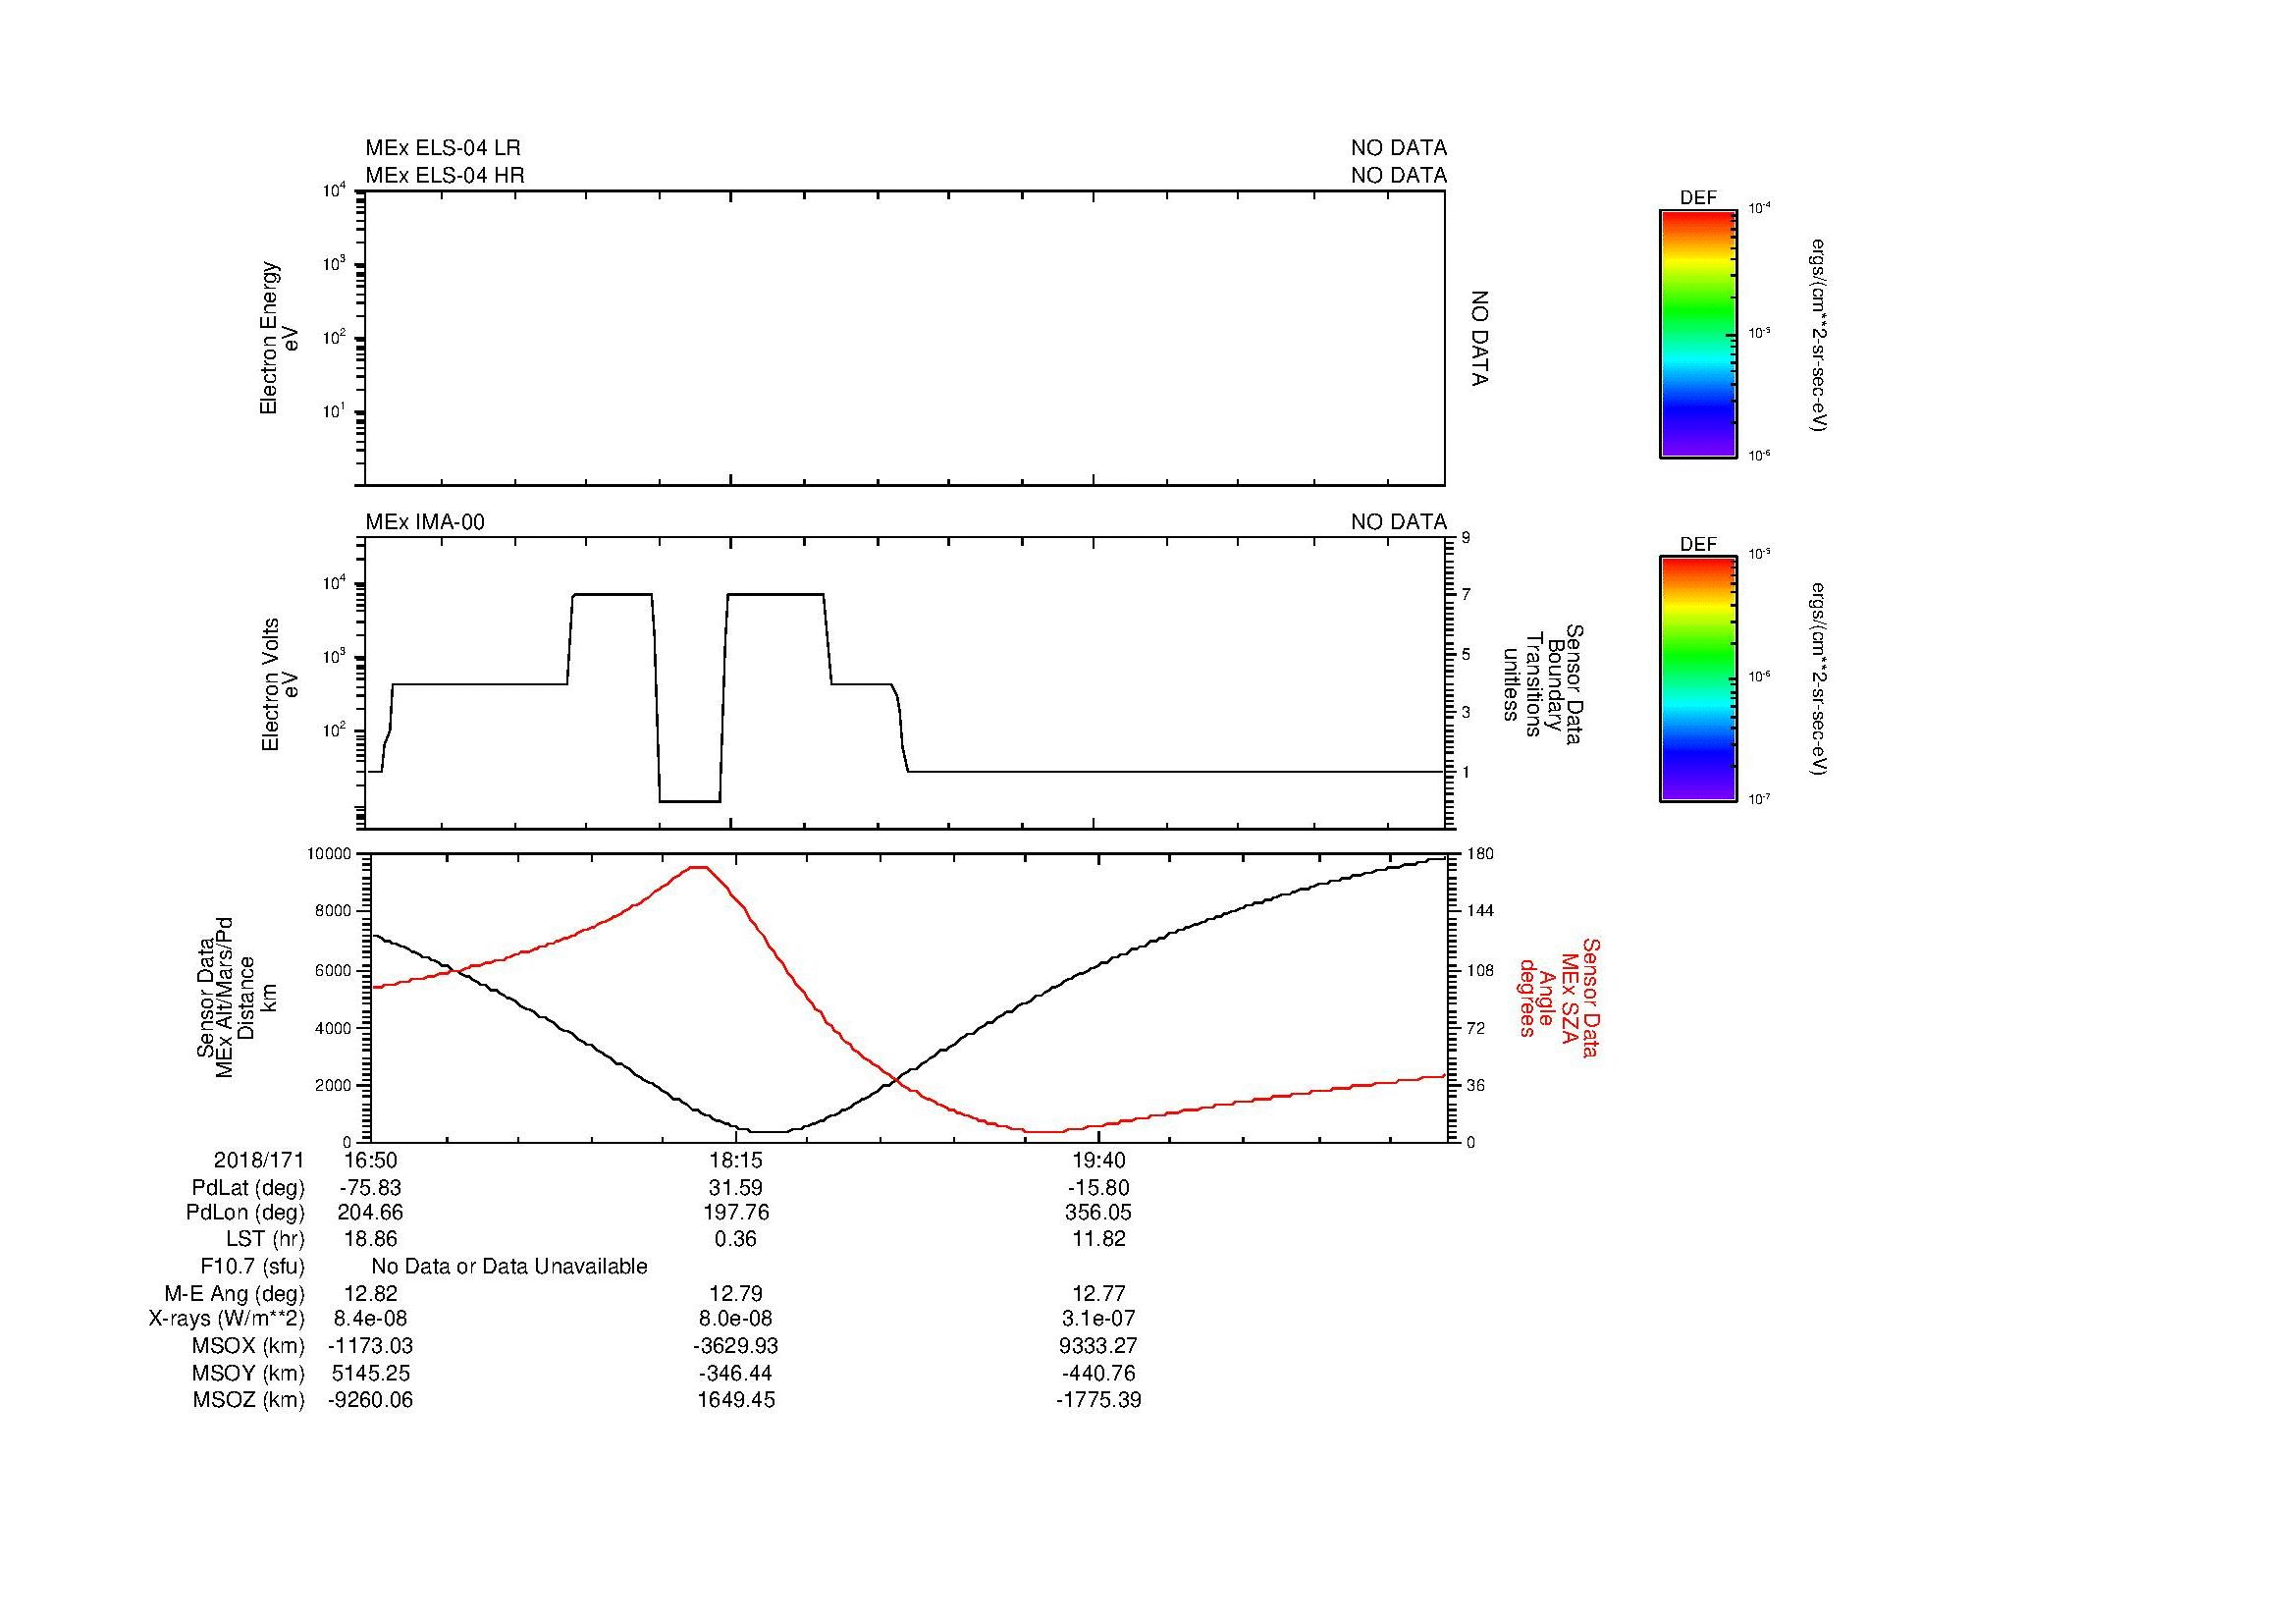This screenshot has height=1623, width=2296.
Task: Click the M-E Ang value 12.79
Action: pyautogui.click(x=735, y=1293)
